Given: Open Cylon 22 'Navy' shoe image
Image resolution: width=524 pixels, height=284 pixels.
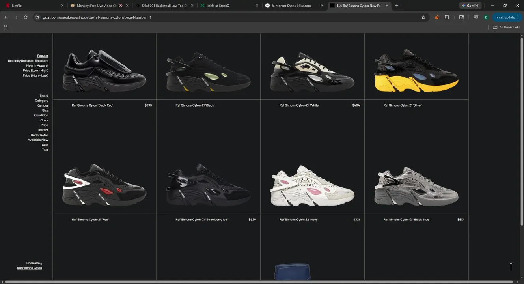Looking at the screenshot, I should pos(312,185).
